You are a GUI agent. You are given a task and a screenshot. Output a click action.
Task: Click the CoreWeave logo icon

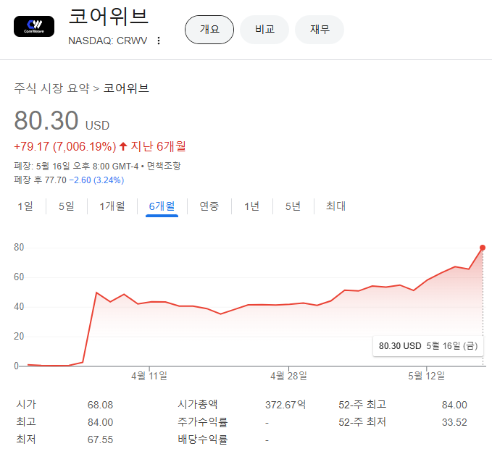(34, 26)
